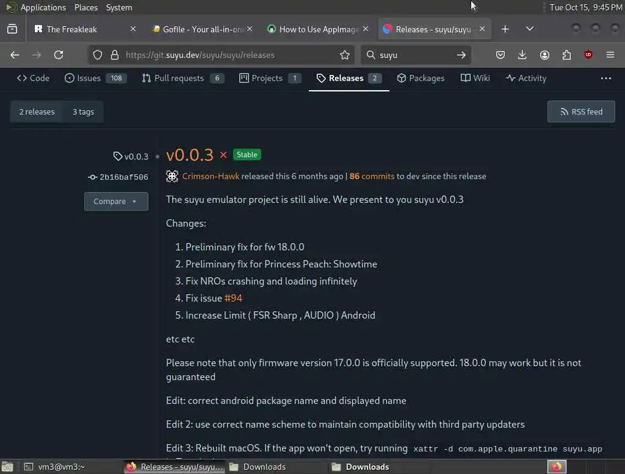Open a new browser tab
Viewport: 625px width, 474px height.
point(505,29)
